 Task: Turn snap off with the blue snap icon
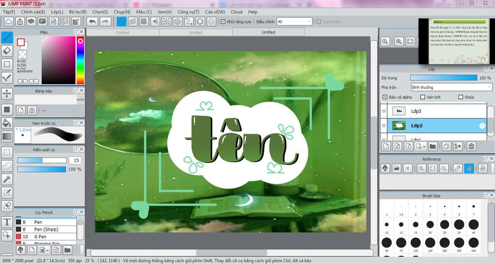tap(121, 21)
